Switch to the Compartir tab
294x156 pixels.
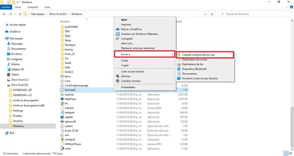click(x=33, y=7)
